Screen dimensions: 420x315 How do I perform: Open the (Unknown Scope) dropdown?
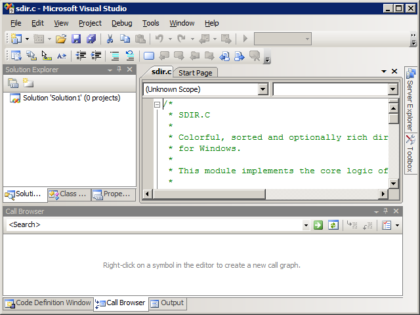[262, 89]
